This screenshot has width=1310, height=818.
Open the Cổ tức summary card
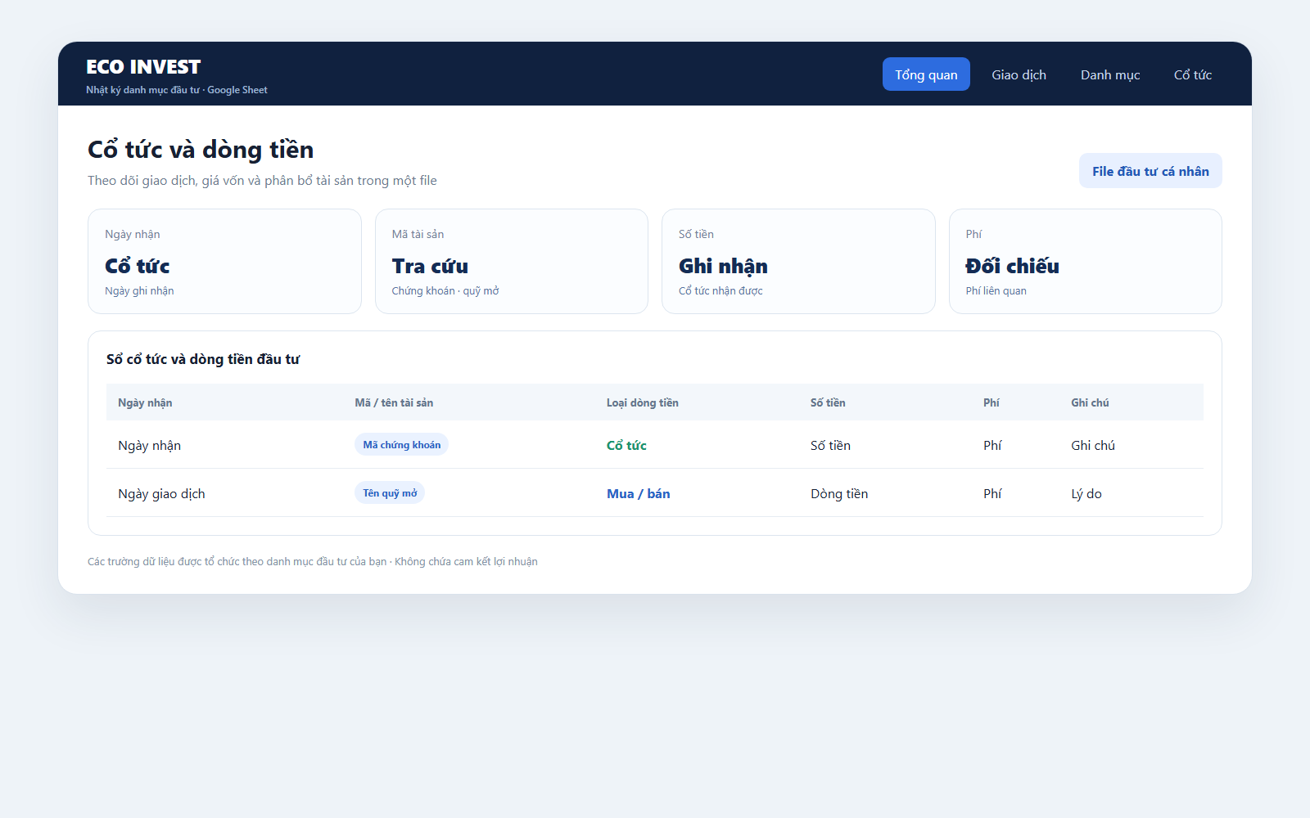coord(224,261)
